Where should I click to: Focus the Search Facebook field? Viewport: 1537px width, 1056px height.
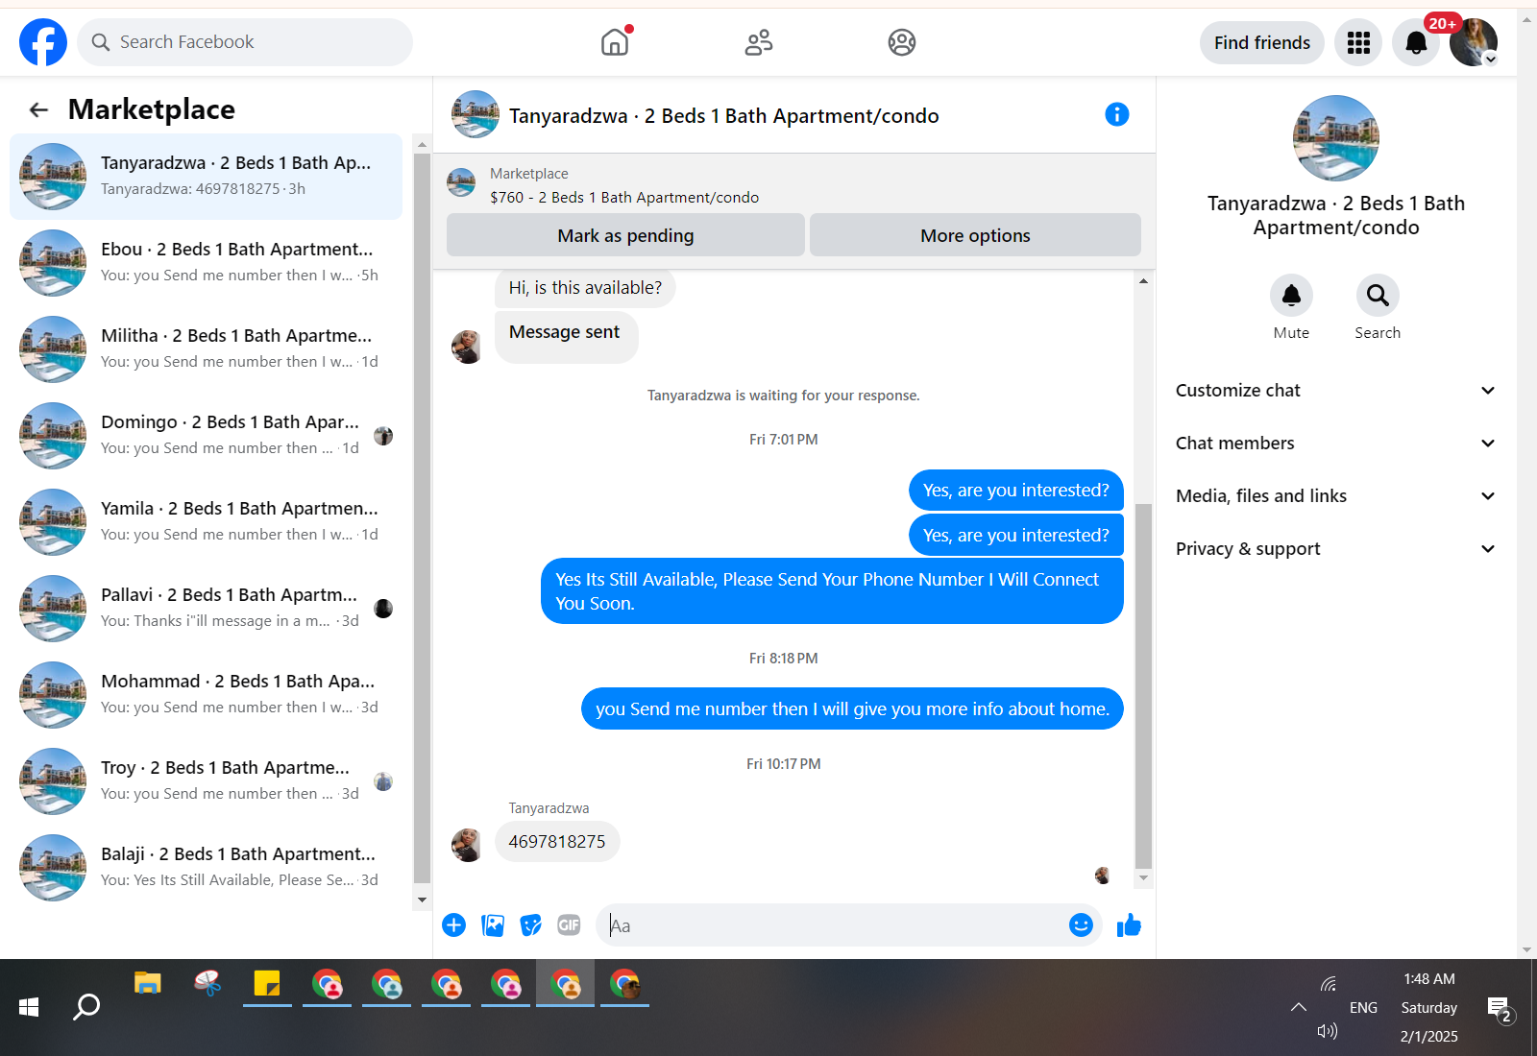tap(245, 42)
